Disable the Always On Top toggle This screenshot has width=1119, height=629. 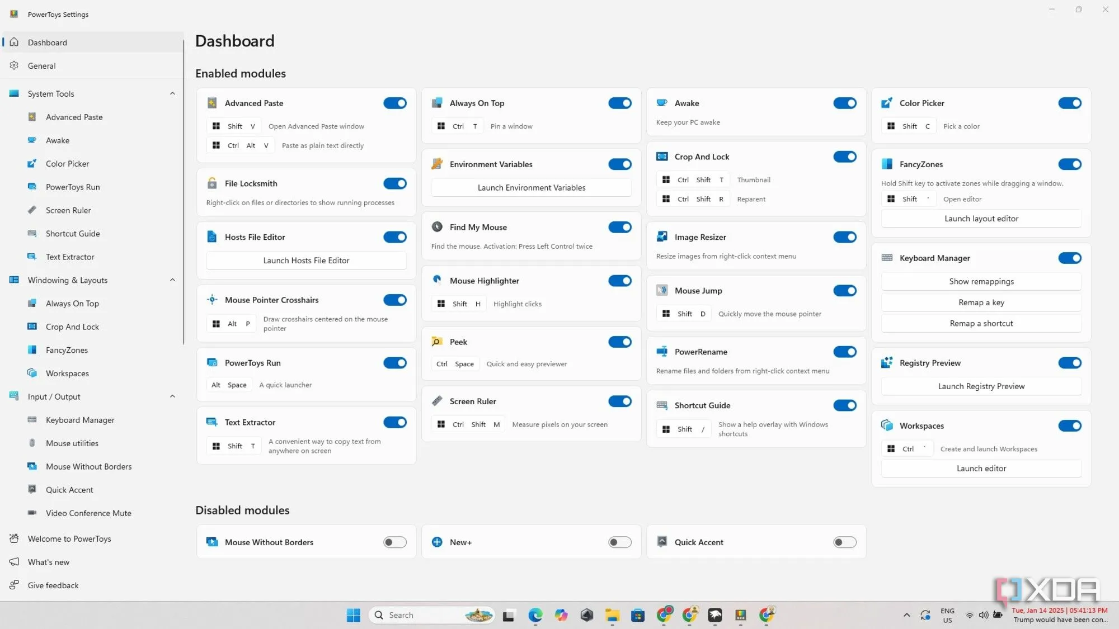[x=619, y=103]
